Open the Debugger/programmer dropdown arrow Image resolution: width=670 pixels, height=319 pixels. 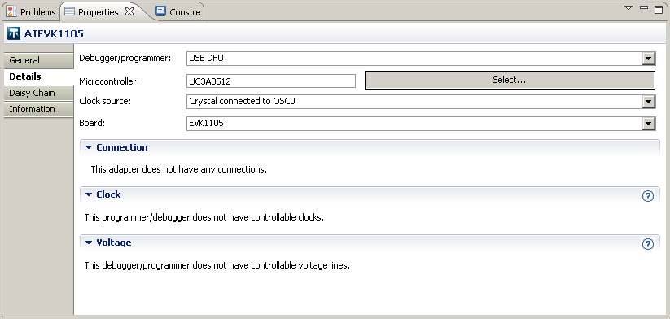pos(649,59)
